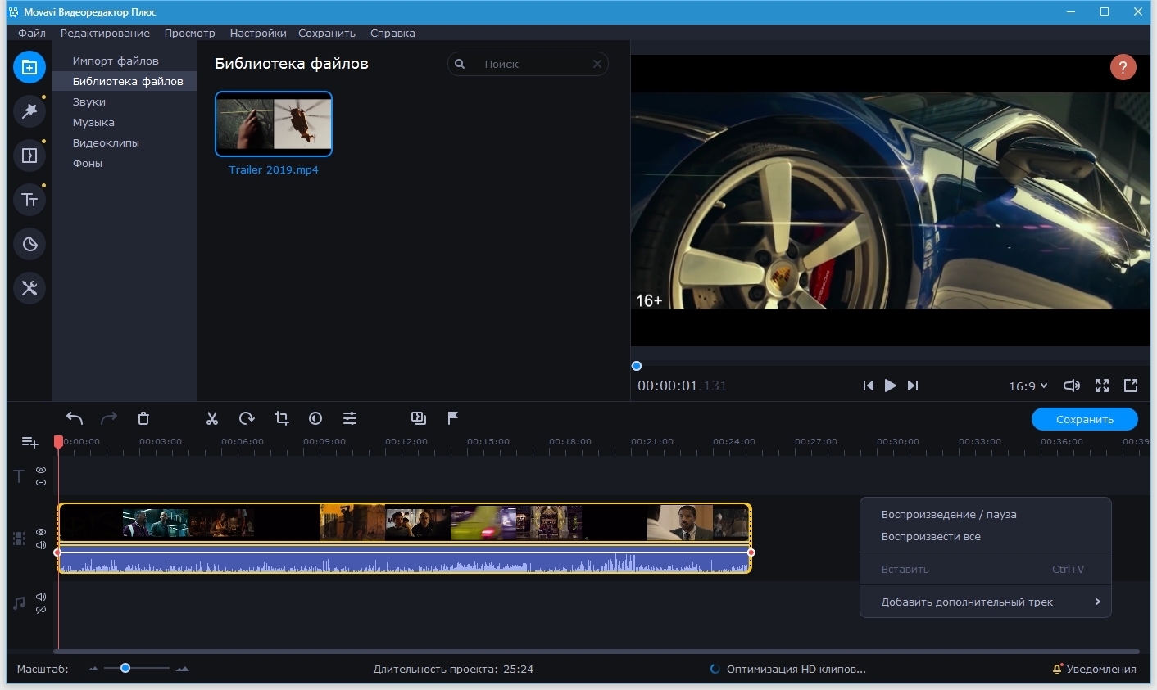Click the 00:00:01.131 timecode display

click(682, 386)
